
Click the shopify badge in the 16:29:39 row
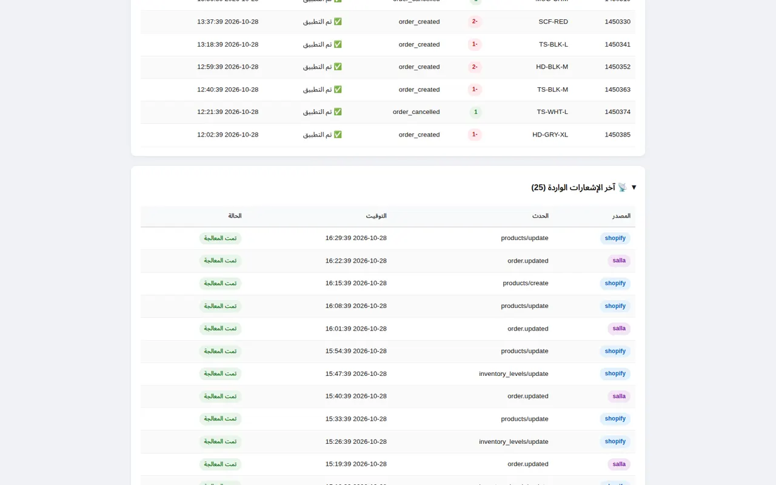pos(615,238)
